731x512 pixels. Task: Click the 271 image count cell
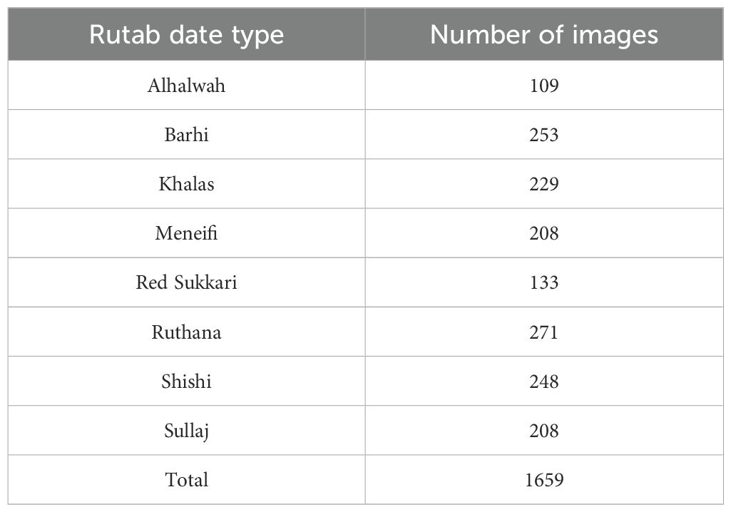[544, 332]
